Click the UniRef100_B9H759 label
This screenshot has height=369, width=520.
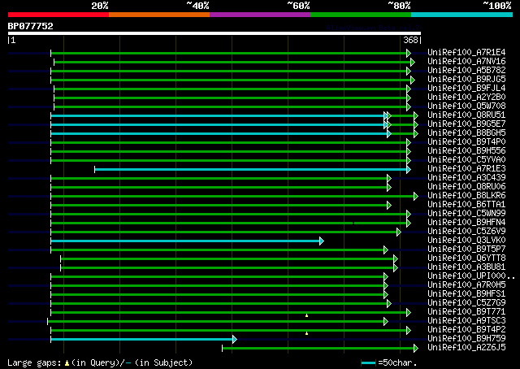pos(466,339)
